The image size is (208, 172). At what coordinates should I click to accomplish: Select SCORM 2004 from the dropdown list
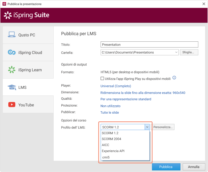[x=125, y=139]
